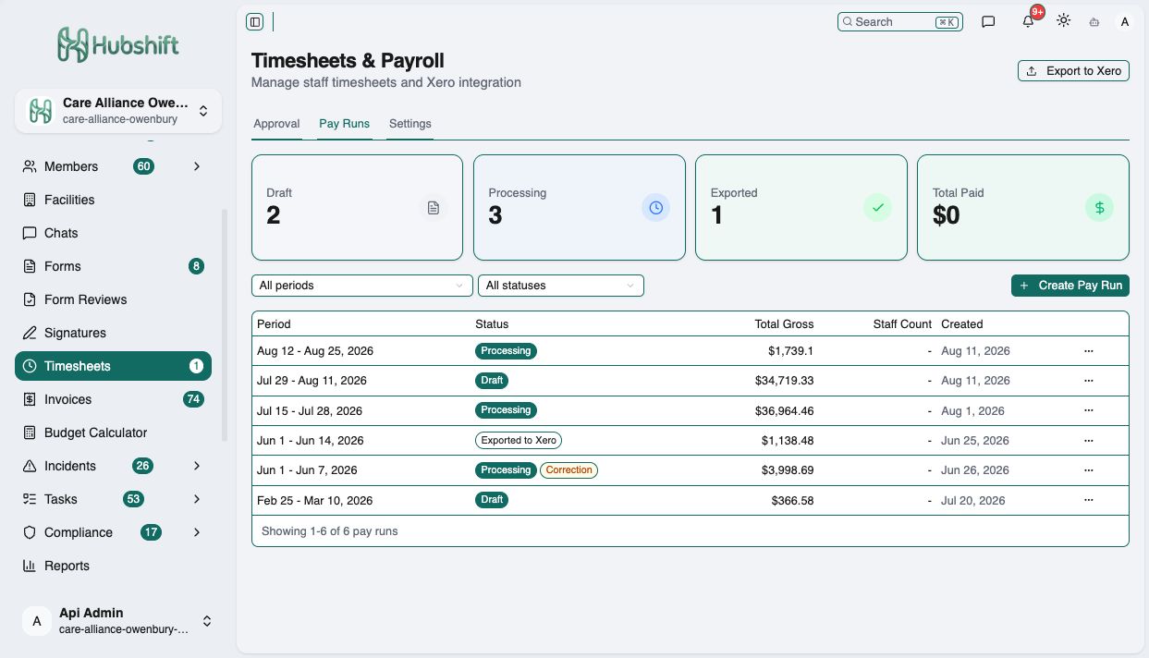Open Invoices in the sidebar
Viewport: 1149px width, 658px height.
[113, 399]
